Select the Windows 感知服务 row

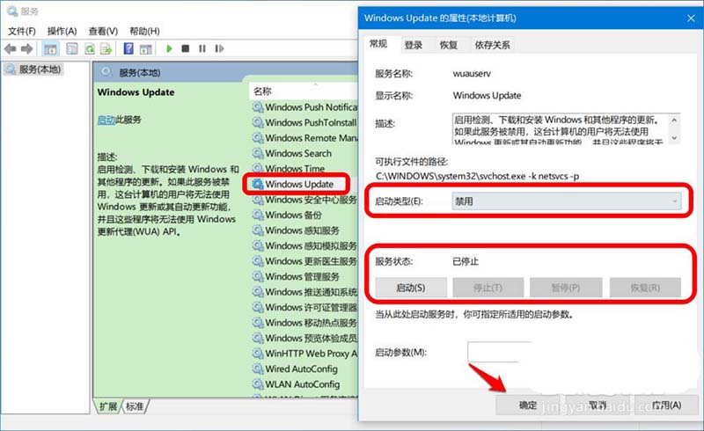(x=304, y=230)
